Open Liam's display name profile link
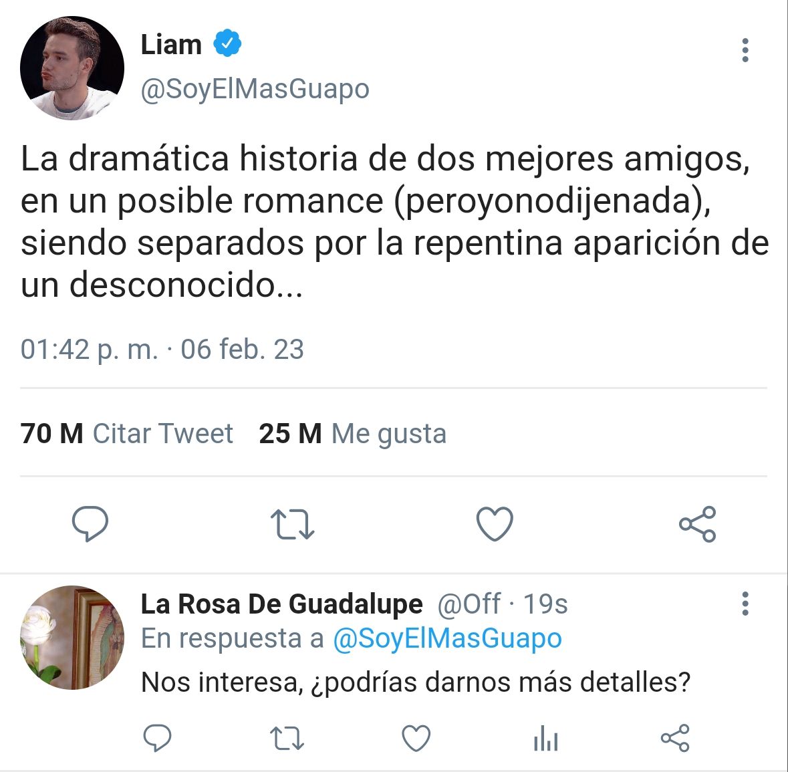788x772 pixels. (x=171, y=45)
